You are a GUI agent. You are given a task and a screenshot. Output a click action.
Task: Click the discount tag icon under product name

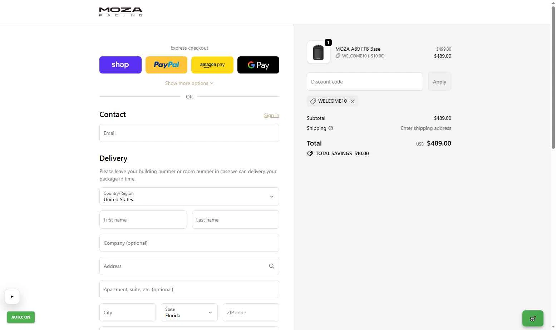click(x=338, y=56)
